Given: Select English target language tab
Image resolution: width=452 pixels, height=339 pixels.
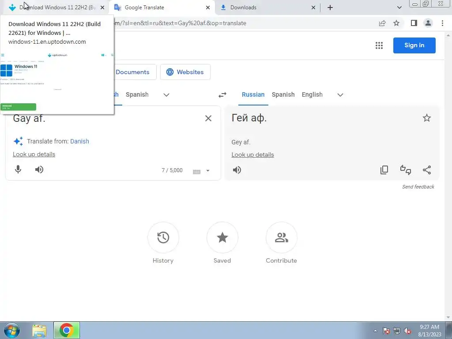Looking at the screenshot, I should pyautogui.click(x=312, y=94).
